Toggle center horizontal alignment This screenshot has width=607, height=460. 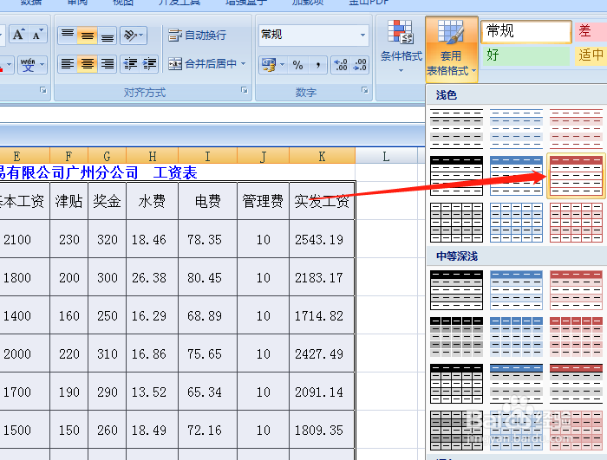pyautogui.click(x=87, y=64)
